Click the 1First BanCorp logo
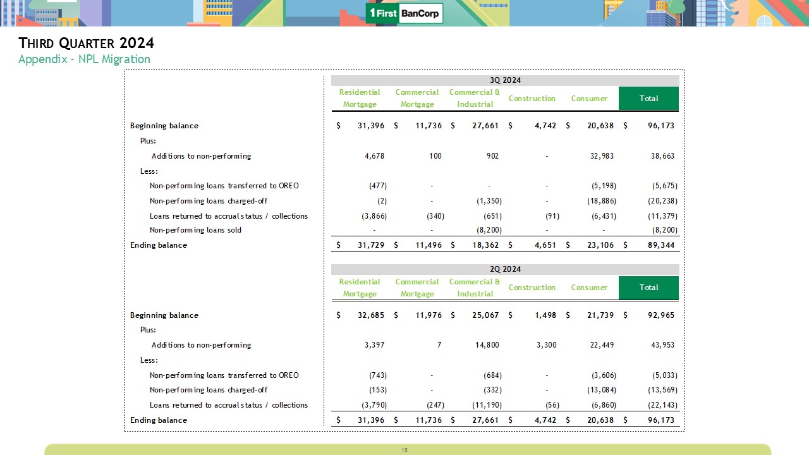Screen dimensions: 809x455 point(404,13)
